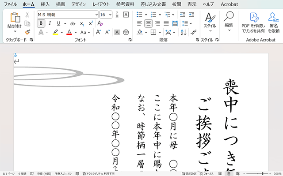Switch to the Layout (レイアウト) tab
Screen dimensions: 283x176
[x=101, y=4]
